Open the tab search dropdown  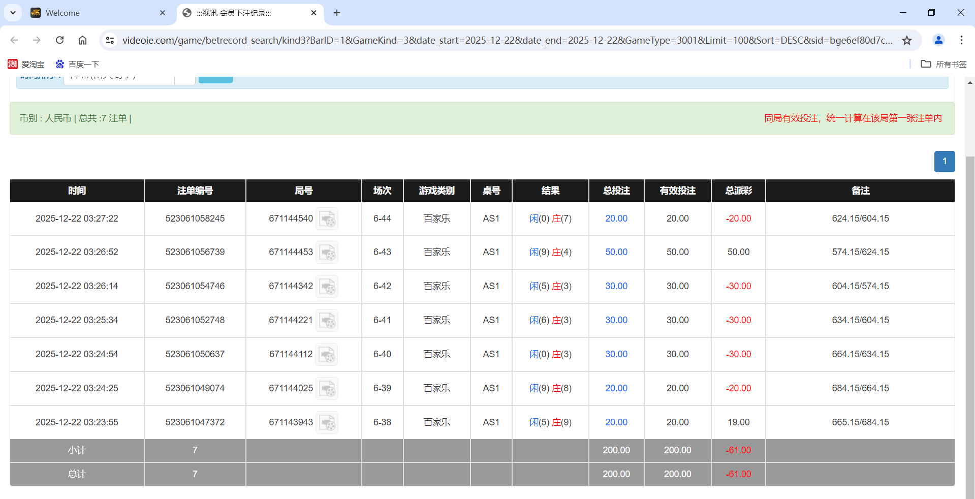click(13, 13)
